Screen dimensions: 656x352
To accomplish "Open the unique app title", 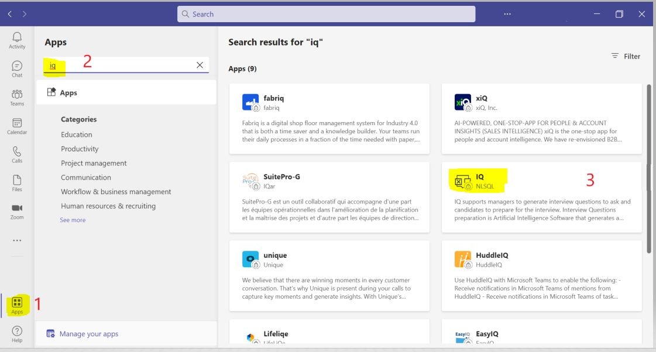I will point(275,256).
